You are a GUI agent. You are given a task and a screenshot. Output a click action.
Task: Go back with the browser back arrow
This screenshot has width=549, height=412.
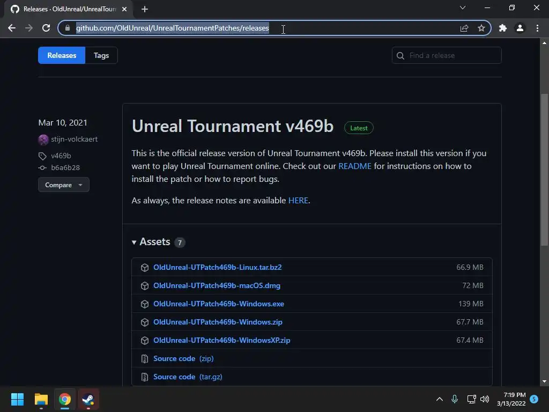[x=12, y=28]
